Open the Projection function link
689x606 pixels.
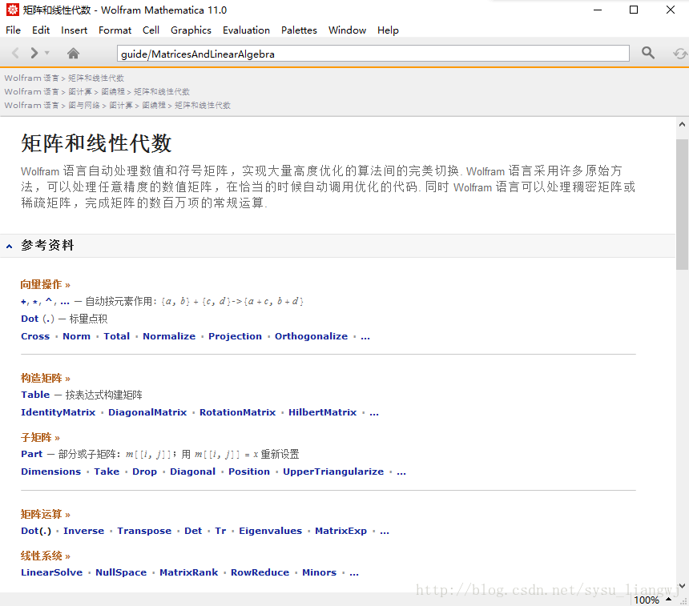point(235,336)
